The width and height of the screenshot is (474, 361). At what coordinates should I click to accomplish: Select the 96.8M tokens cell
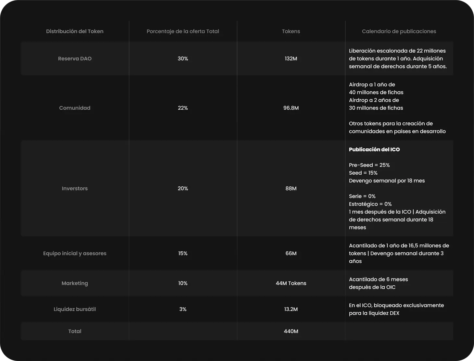click(291, 108)
